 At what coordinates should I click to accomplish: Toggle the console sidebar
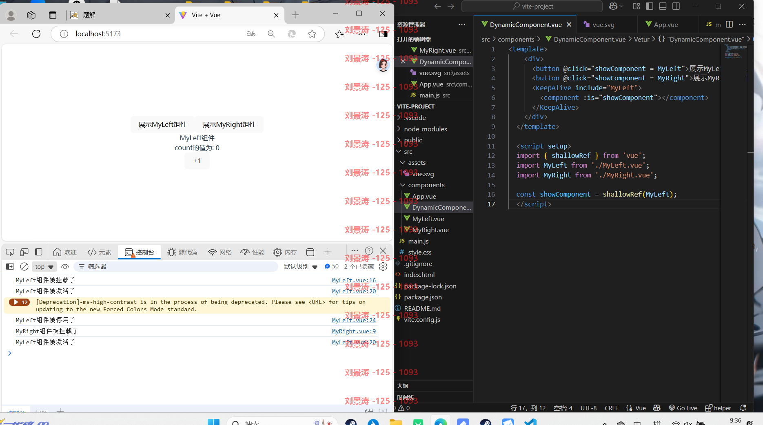(x=10, y=266)
